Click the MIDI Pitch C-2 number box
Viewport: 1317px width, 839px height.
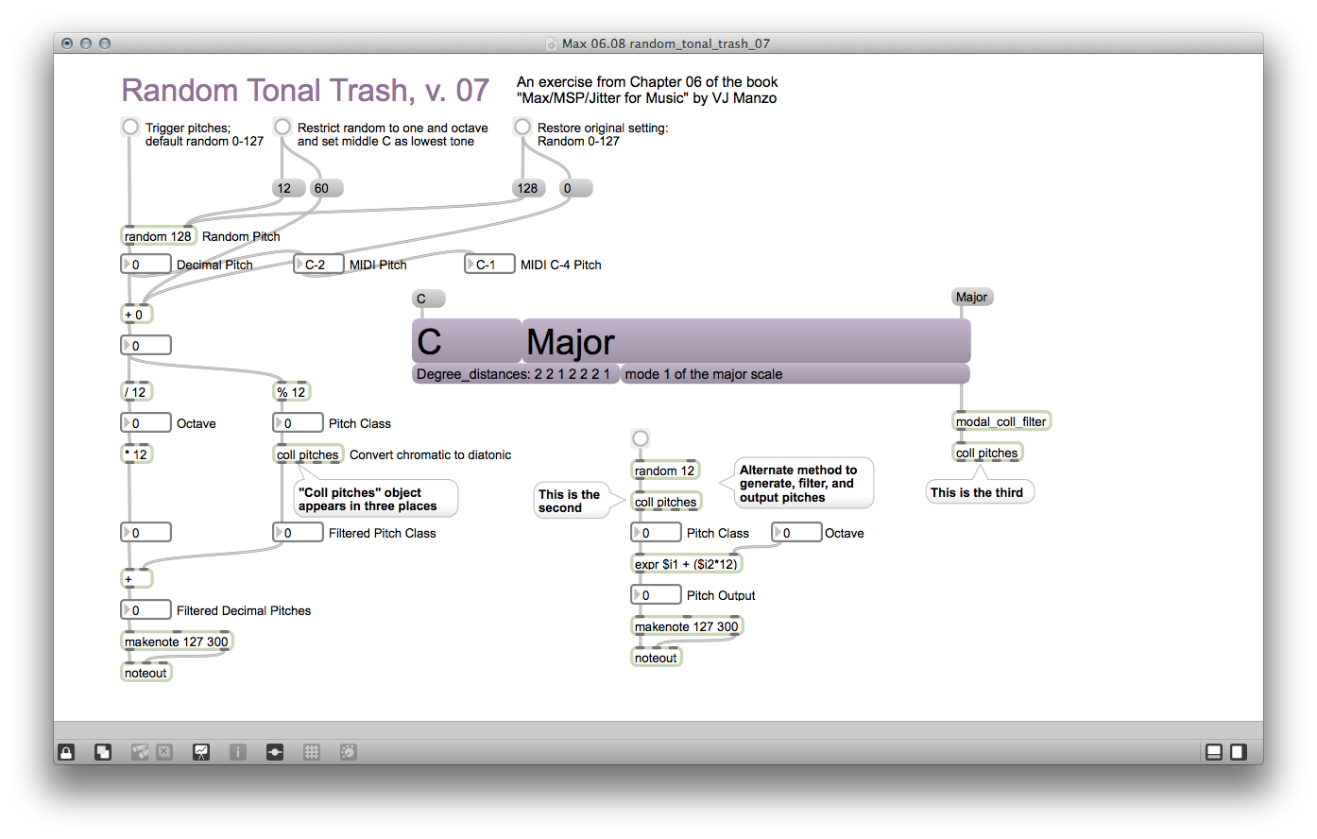point(319,265)
